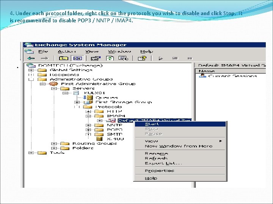Choose Refresh in the context menu

(x=180, y=158)
